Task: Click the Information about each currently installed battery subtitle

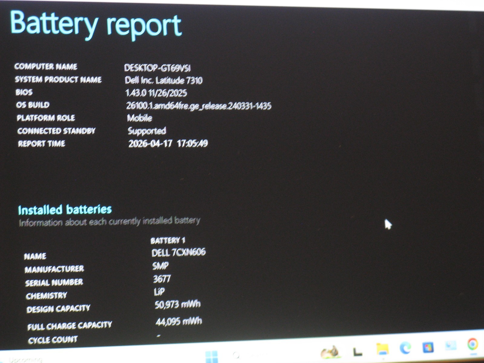Action: [x=110, y=221]
